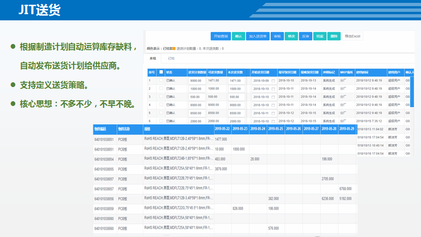Click the 1471.00 本次送货数 input in row 1
The image size is (421, 237).
(237, 81)
